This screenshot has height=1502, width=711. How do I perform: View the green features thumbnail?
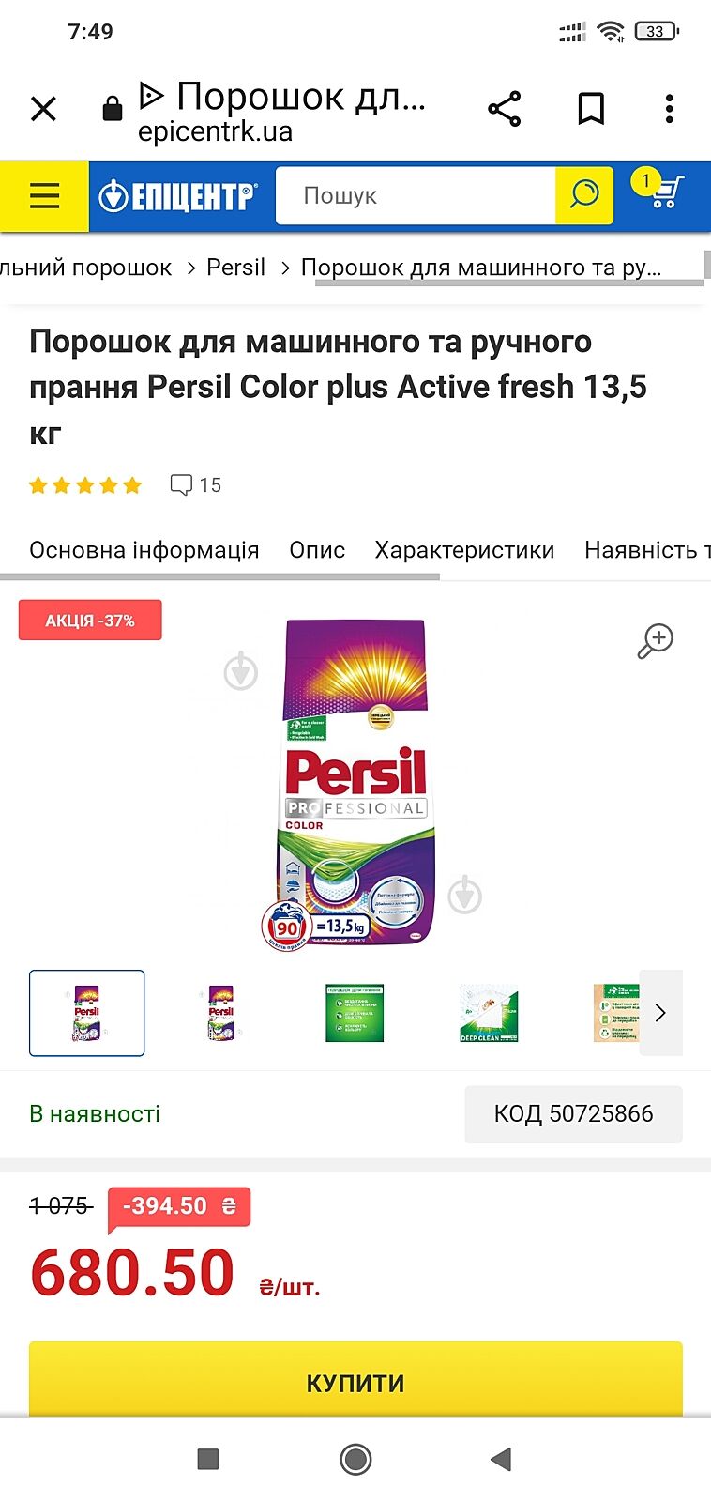(355, 1013)
